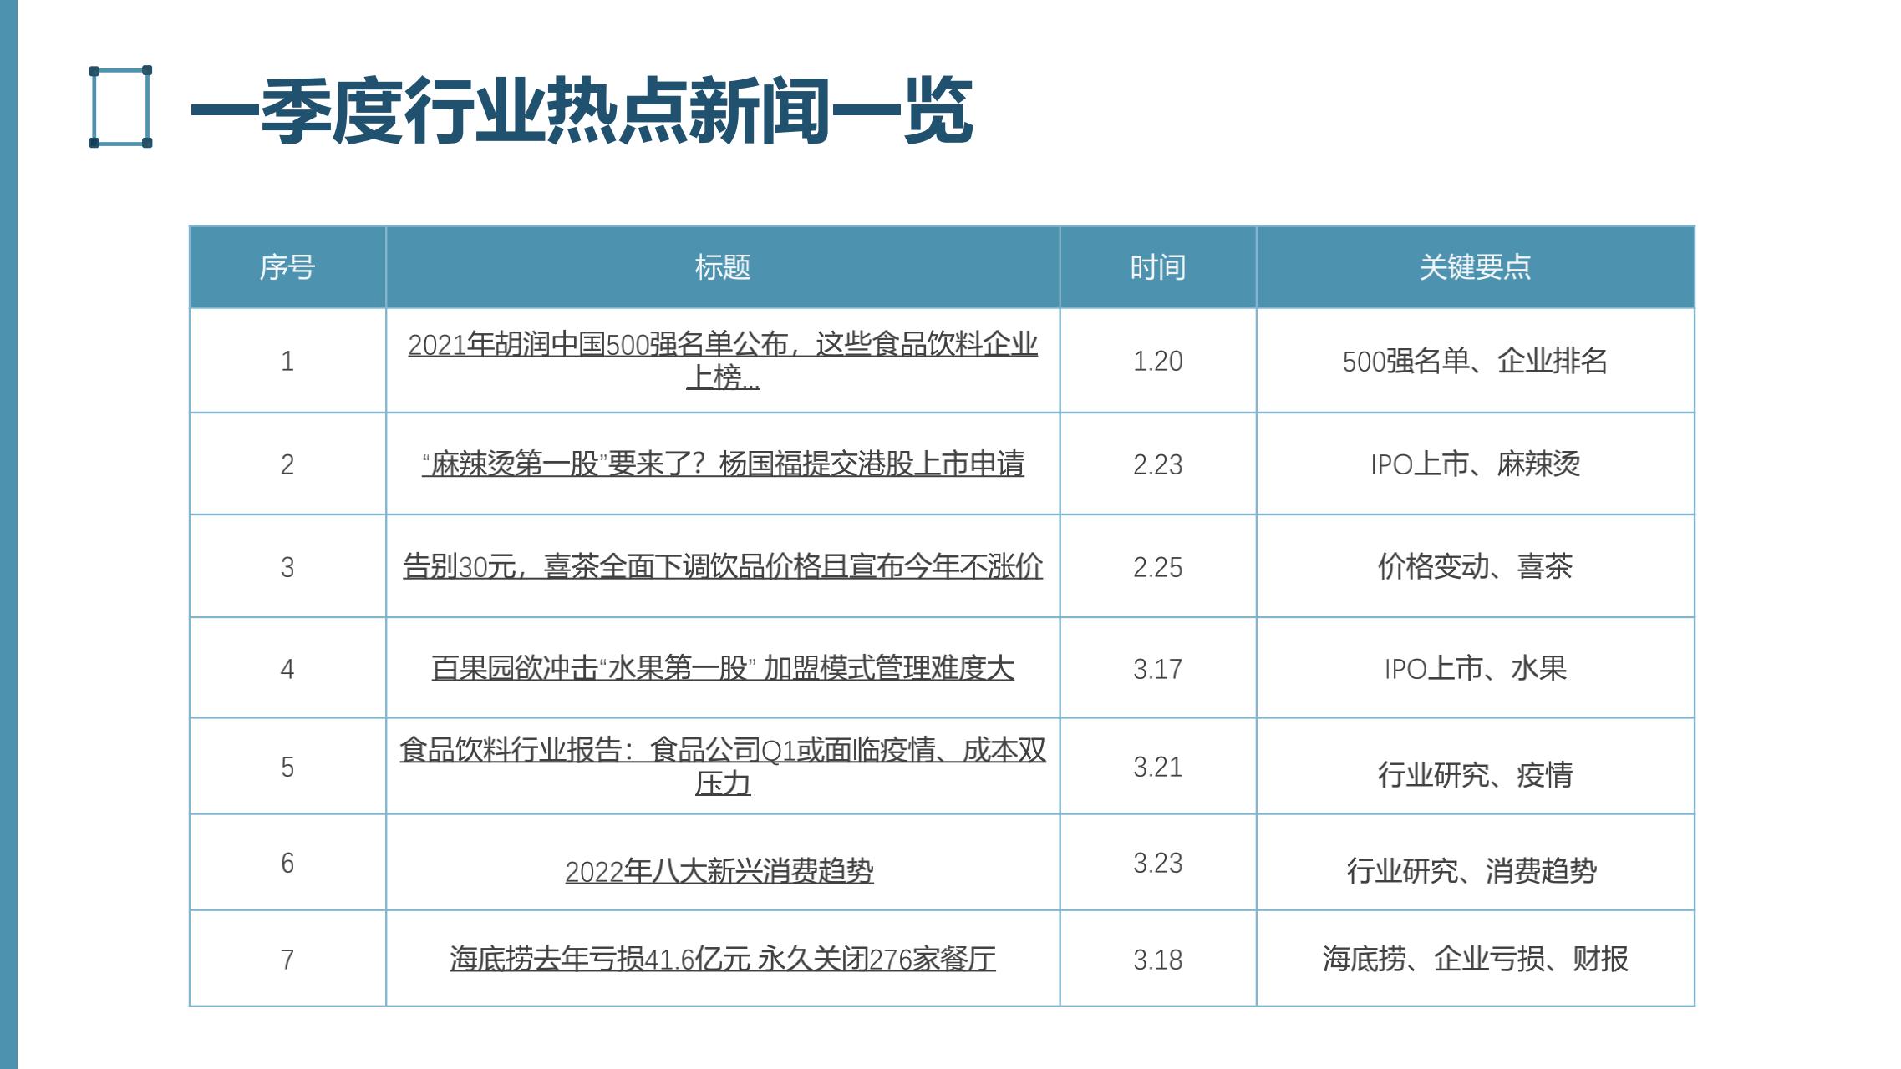Open the 海底捞去年亏损41.6亿元 news link
Screen dimensions: 1901x1069
[x=722, y=960]
